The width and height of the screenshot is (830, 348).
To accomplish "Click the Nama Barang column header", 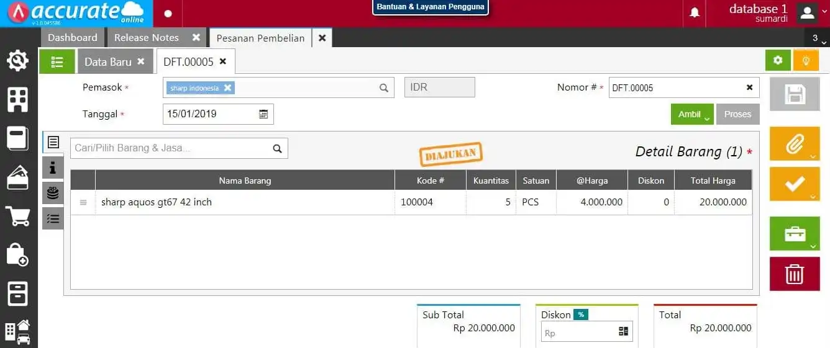I will (245, 181).
